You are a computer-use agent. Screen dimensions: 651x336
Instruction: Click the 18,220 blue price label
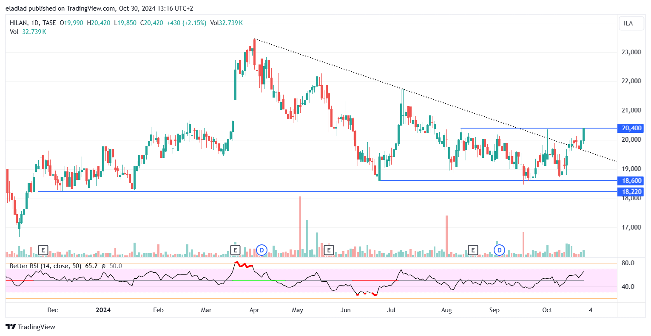(x=631, y=192)
